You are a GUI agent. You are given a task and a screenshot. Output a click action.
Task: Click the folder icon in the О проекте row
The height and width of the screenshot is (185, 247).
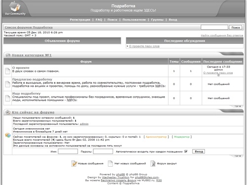(7, 71)
